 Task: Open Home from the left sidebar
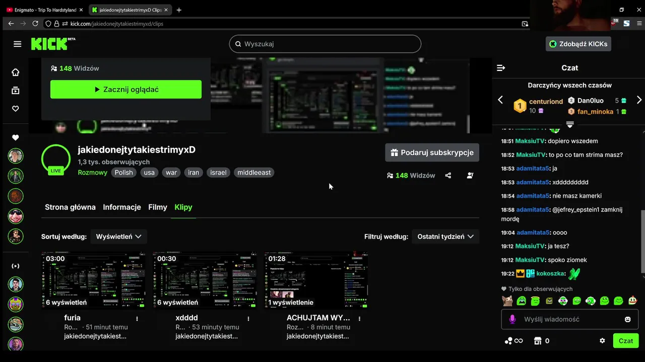coord(16,72)
